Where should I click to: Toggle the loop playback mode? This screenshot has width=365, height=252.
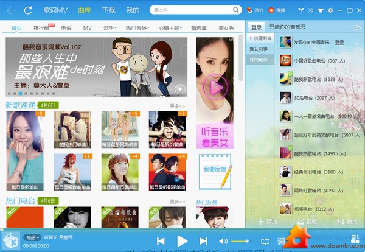tap(265, 242)
